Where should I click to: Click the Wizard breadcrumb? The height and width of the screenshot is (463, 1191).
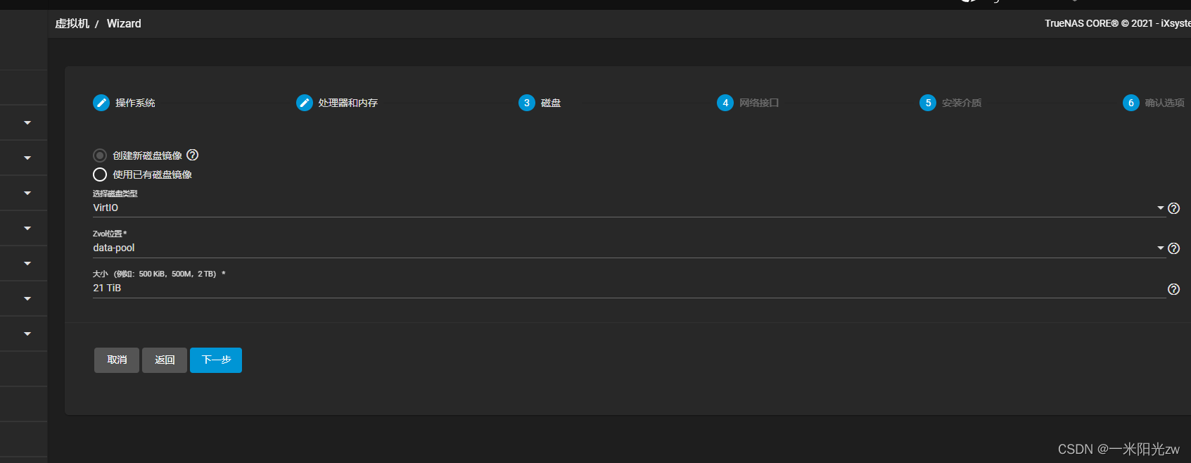pos(124,23)
